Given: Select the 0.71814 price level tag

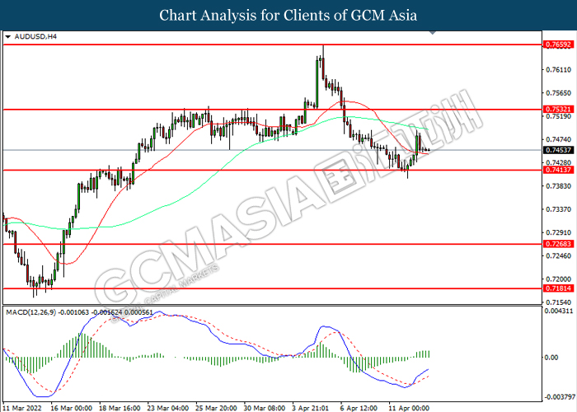Looking at the screenshot, I should point(558,288).
